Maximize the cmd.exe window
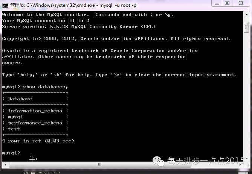The height and width of the screenshot is (174, 252). (x=227, y=3)
